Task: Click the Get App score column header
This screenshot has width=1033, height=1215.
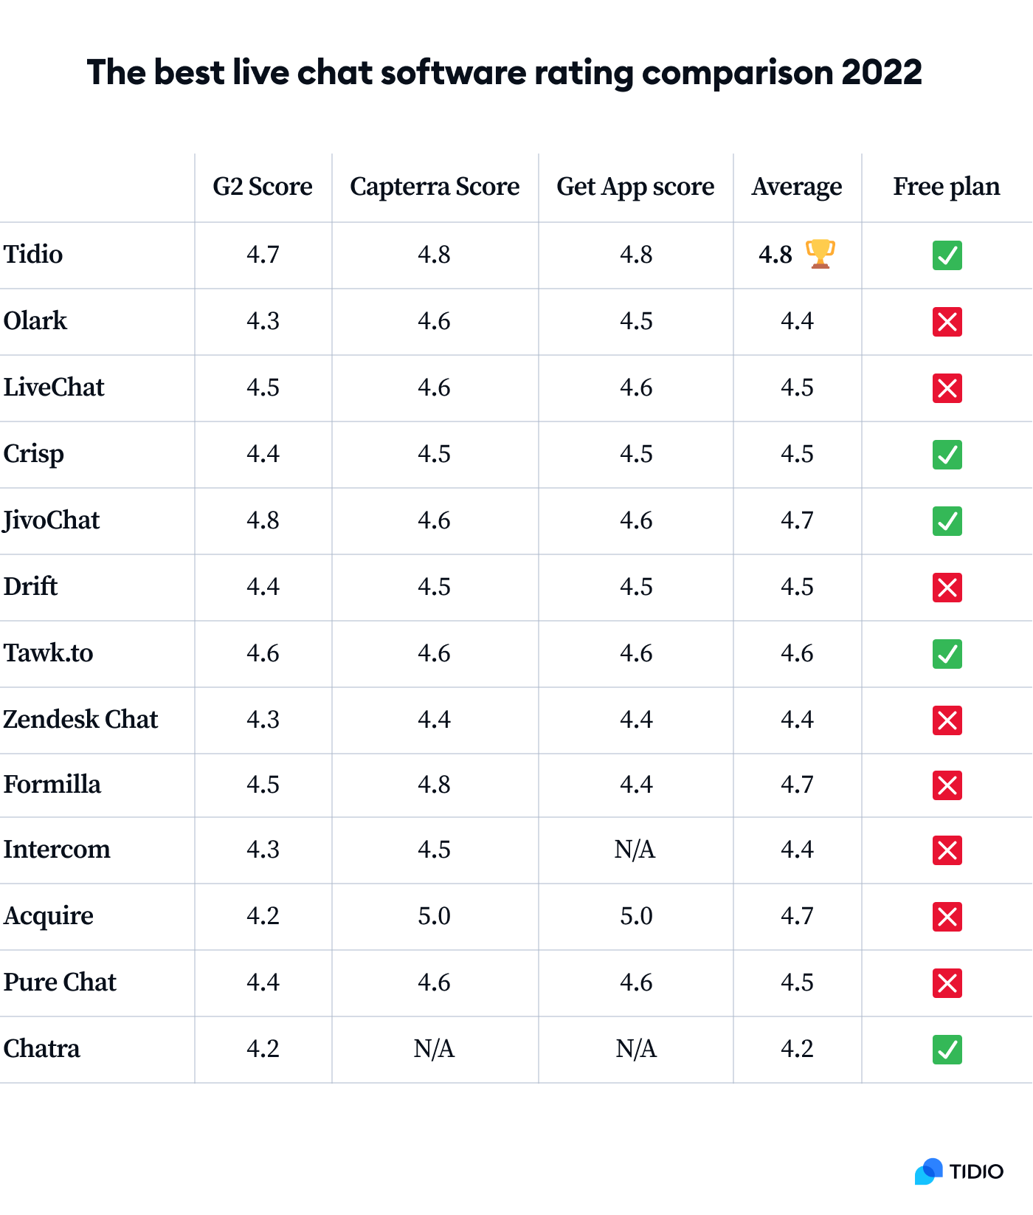Action: [635, 187]
